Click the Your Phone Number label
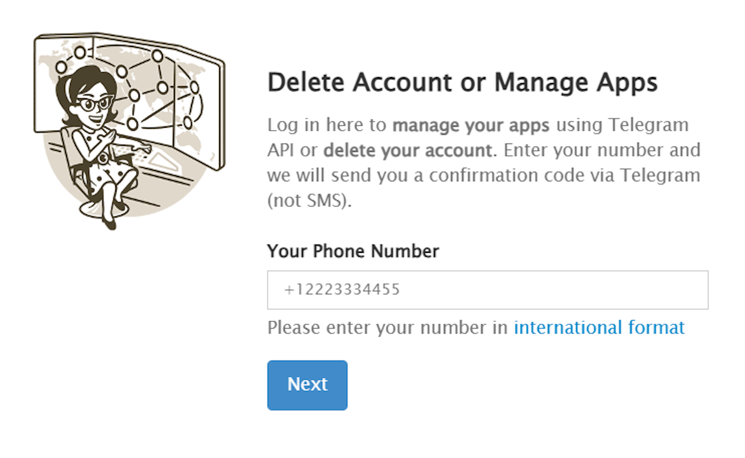The image size is (745, 458). [353, 250]
